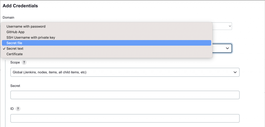Pick SSH Username with private key
265x127 pixels.
[x=31, y=38]
